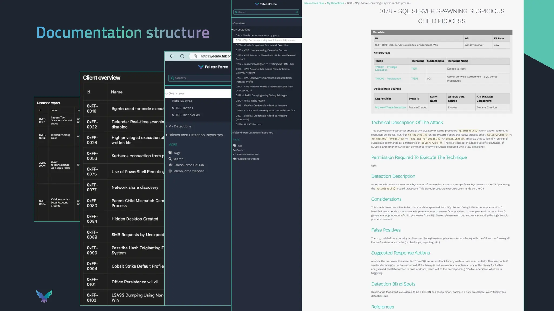
Task: Click the magnifier Search icon in the larger sidebar
Action: [170, 159]
